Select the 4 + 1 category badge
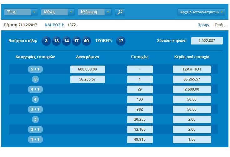Image resolution: width=230 pixels, height=157 pixels. tap(35, 89)
